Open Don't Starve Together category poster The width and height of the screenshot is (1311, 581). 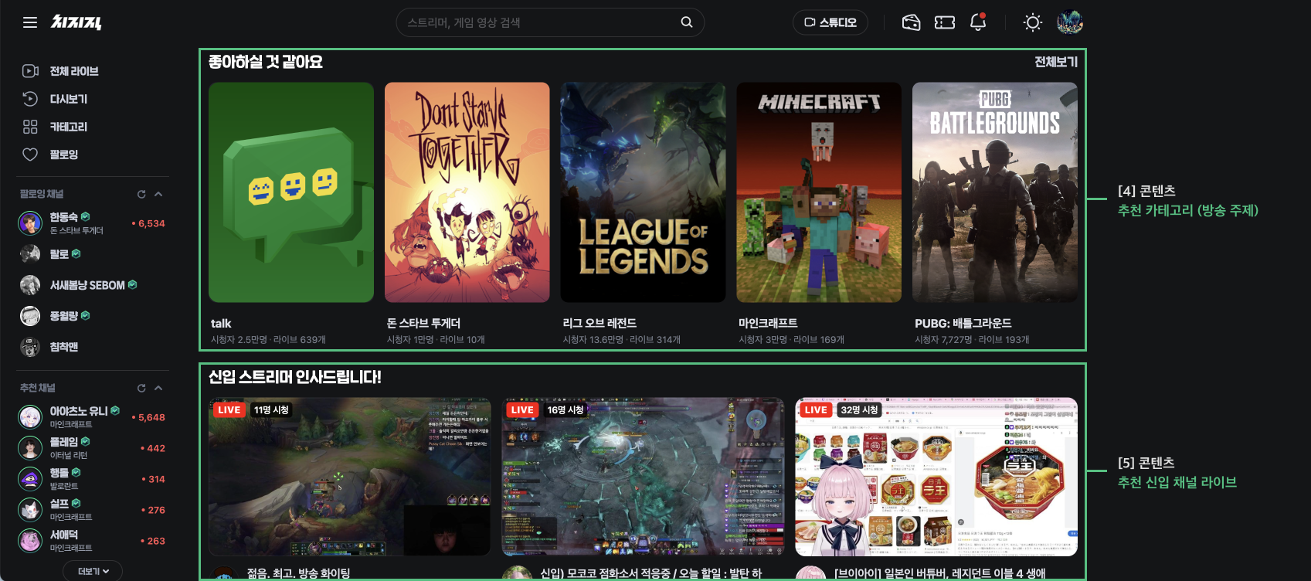click(467, 192)
